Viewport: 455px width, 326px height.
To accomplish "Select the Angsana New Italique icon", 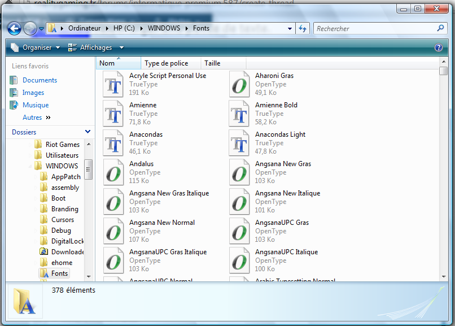I will [x=239, y=202].
